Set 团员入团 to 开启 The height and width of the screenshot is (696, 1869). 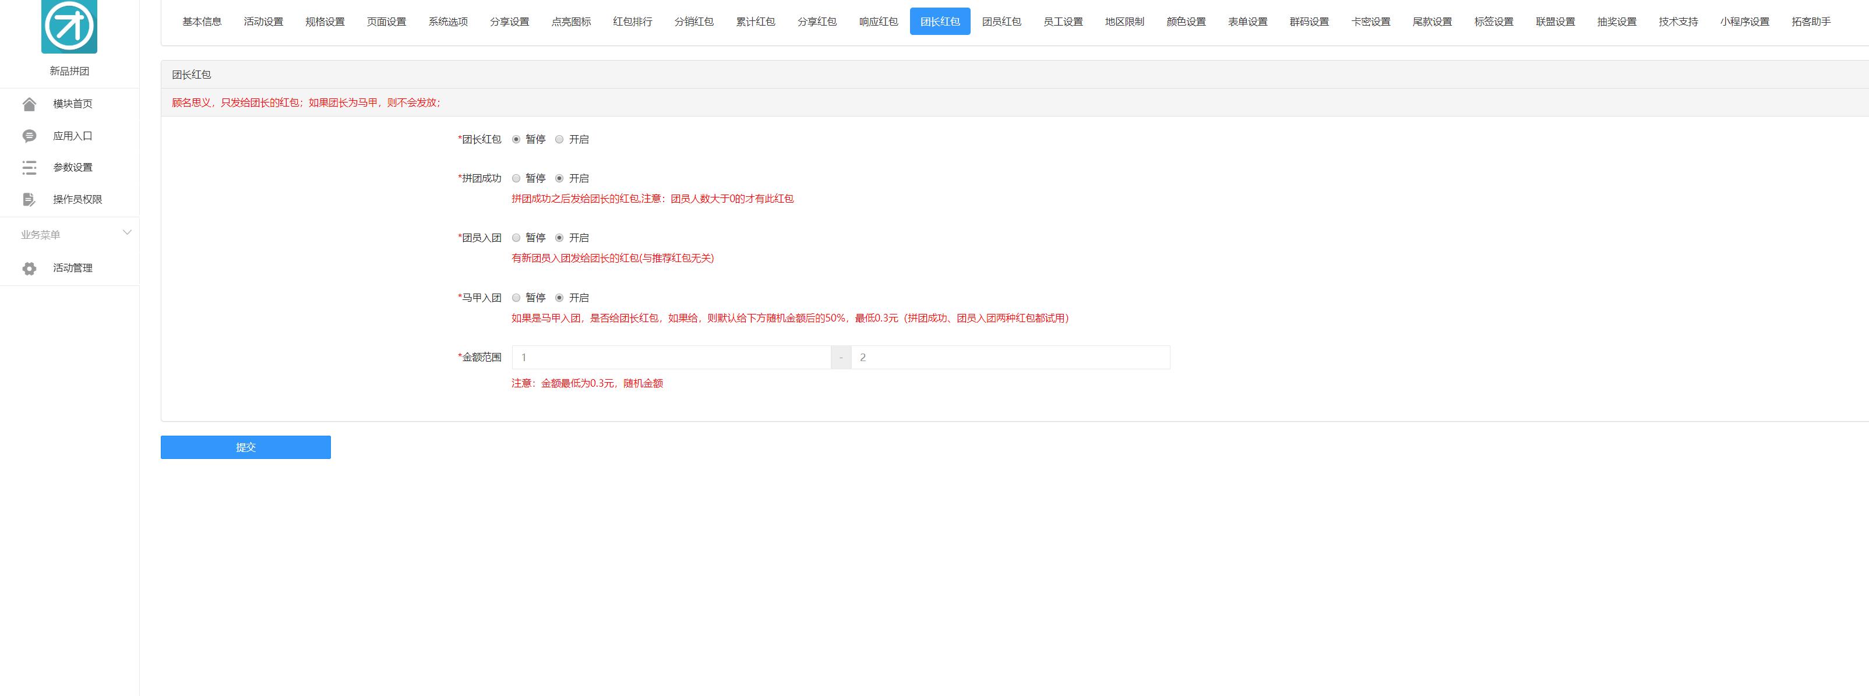(559, 238)
